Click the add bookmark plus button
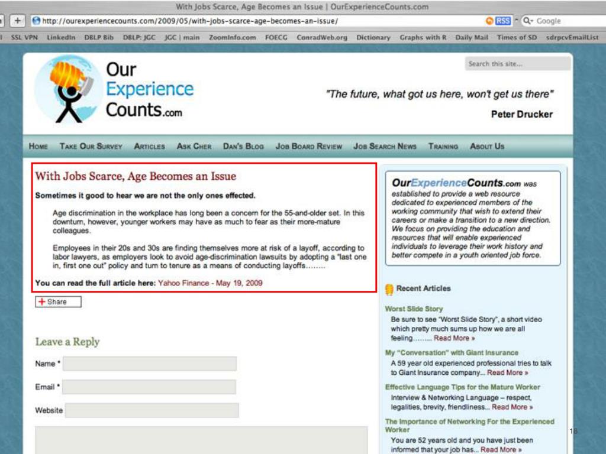 point(17,21)
